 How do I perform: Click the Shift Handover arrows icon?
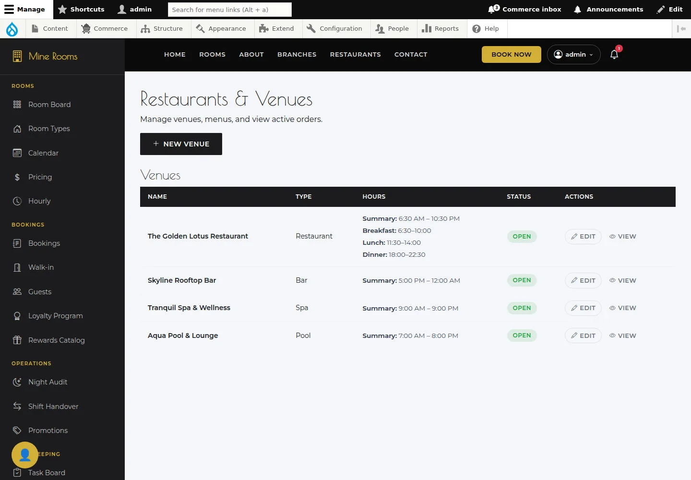click(17, 407)
